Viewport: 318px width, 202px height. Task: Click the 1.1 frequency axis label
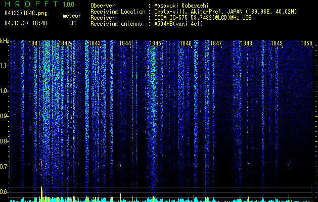pos(4,66)
